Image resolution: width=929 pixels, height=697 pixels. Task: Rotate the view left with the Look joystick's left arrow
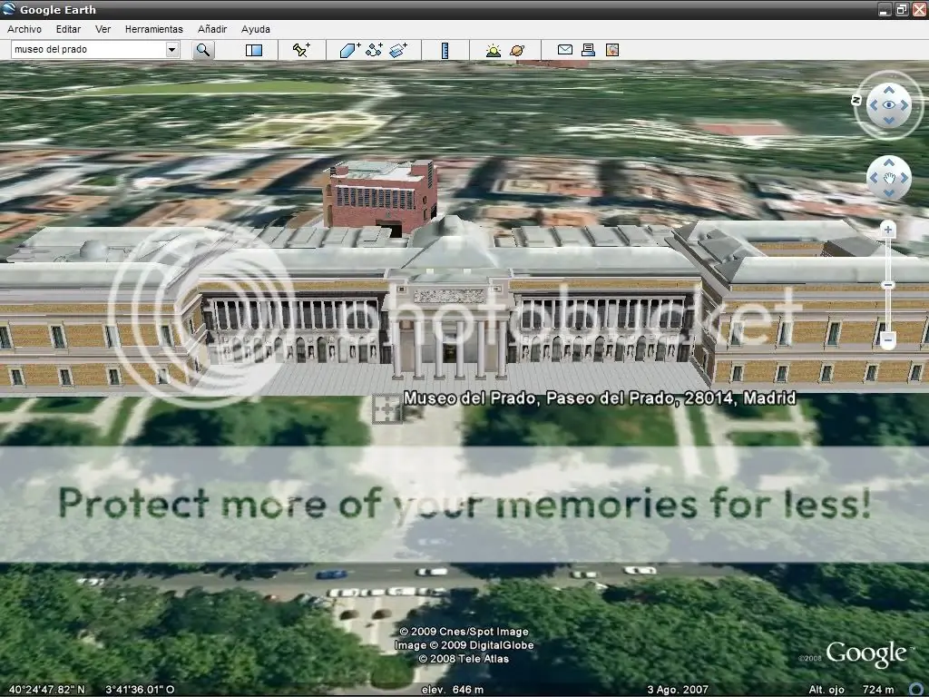874,105
